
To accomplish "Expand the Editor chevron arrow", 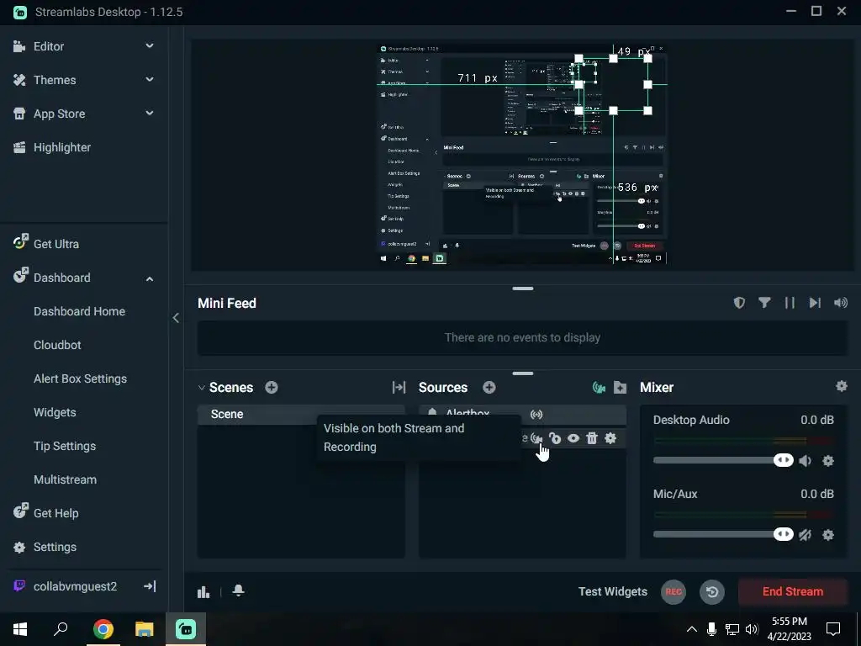I will click(150, 46).
